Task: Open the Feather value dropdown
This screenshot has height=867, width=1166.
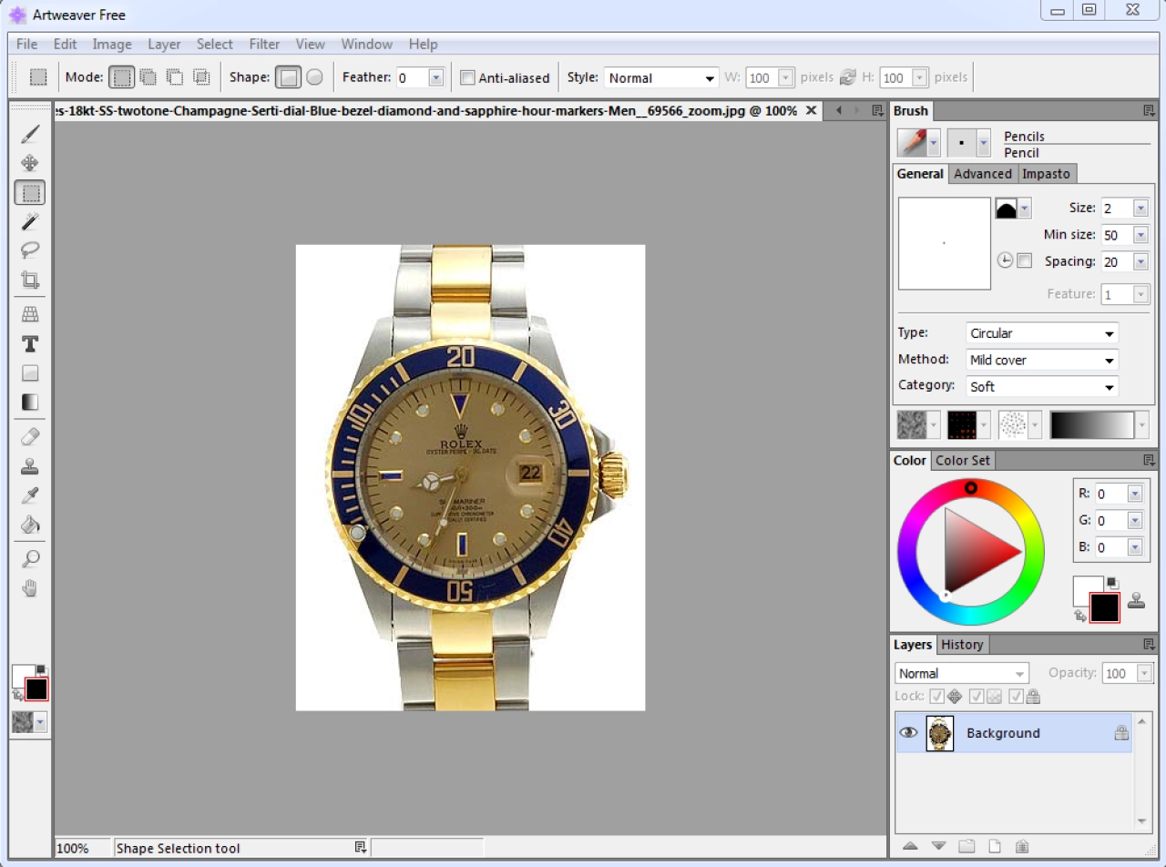Action: pyautogui.click(x=435, y=78)
